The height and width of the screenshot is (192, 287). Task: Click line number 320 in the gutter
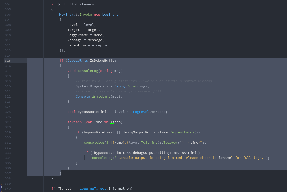click(x=8, y=86)
